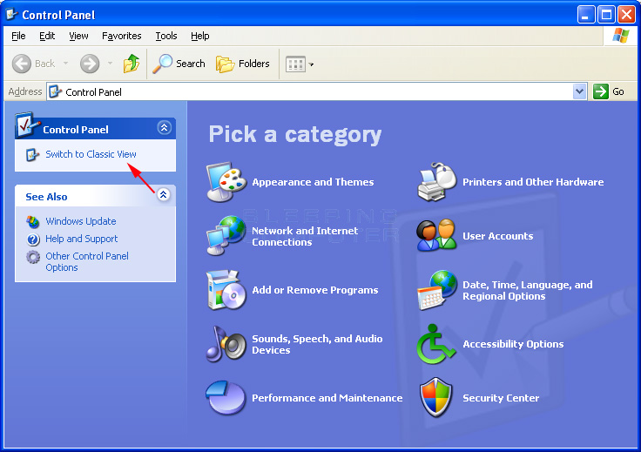641x452 pixels.
Task: Click the Help and Support link
Action: [81, 239]
